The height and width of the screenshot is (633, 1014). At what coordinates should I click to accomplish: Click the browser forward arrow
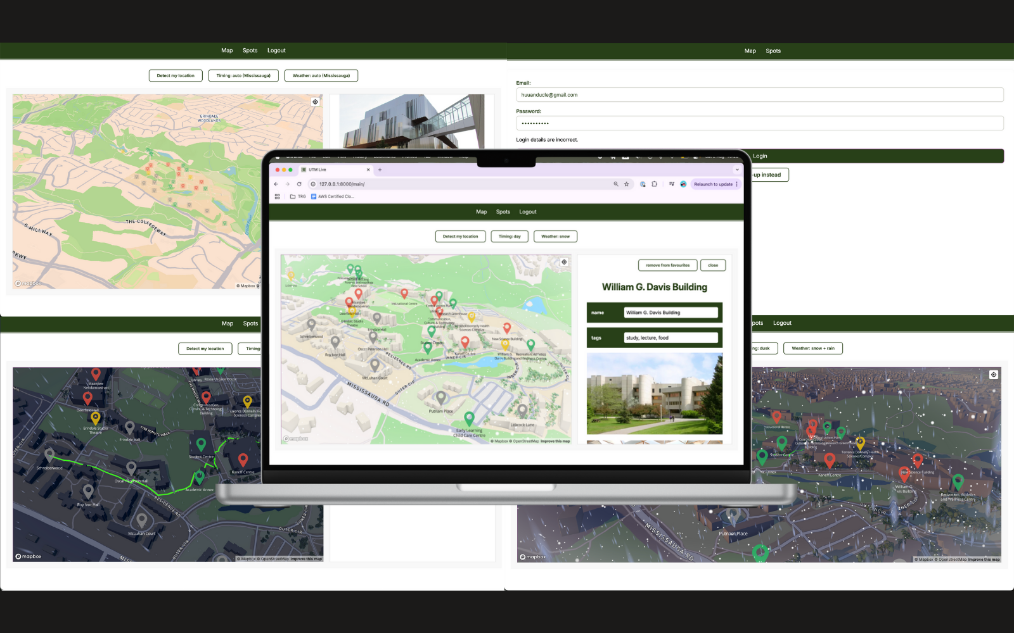(287, 184)
